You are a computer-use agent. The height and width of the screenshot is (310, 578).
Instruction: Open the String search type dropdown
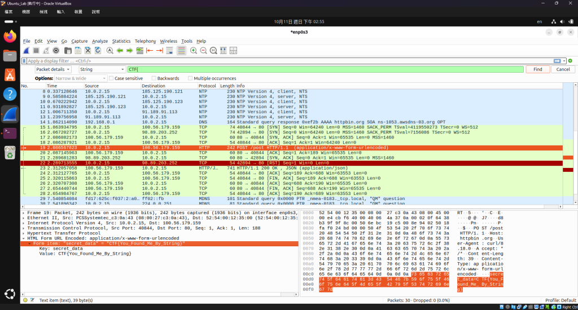coord(102,69)
